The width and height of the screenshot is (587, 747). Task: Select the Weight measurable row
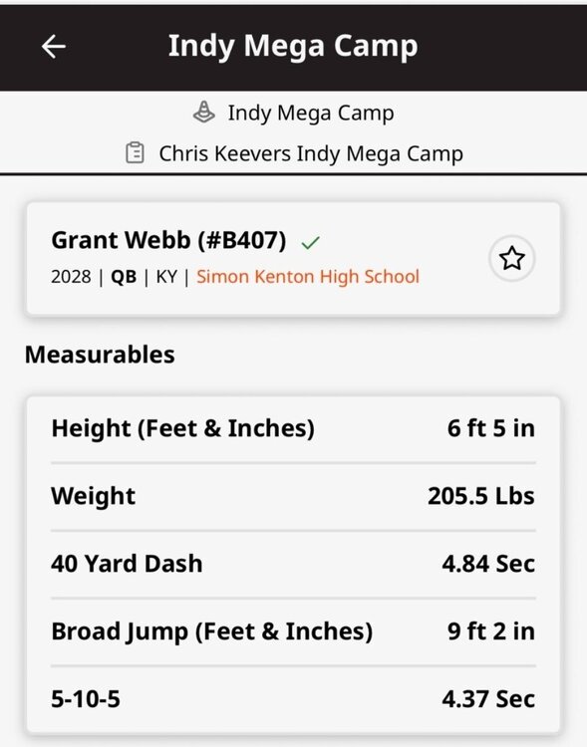coord(293,496)
